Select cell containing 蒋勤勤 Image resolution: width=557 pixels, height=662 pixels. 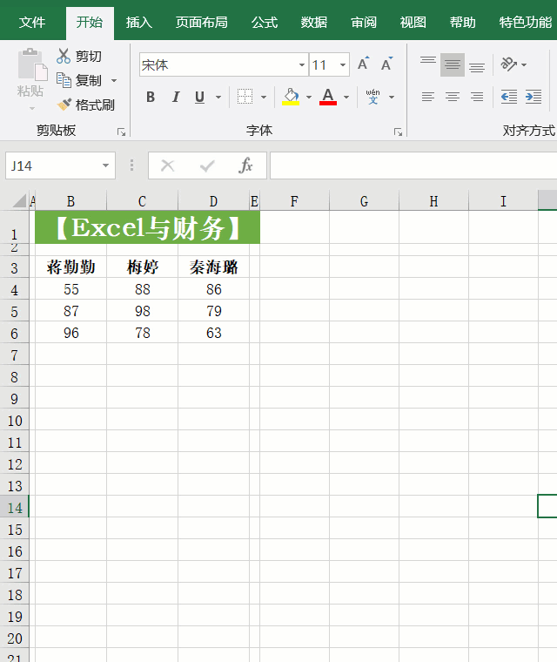pyautogui.click(x=70, y=267)
